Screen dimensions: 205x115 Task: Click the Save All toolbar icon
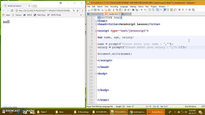pos(99,10)
